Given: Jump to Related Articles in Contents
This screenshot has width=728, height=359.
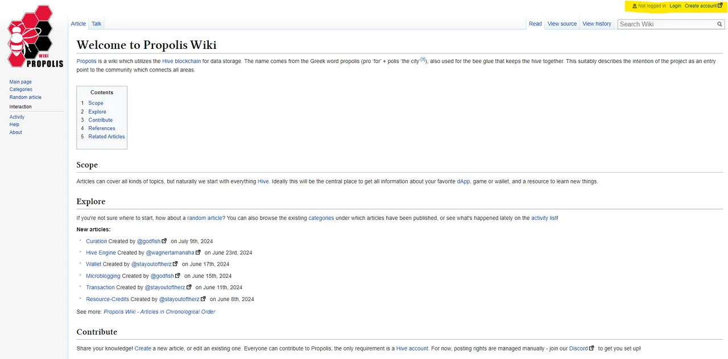Looking at the screenshot, I should [x=106, y=136].
